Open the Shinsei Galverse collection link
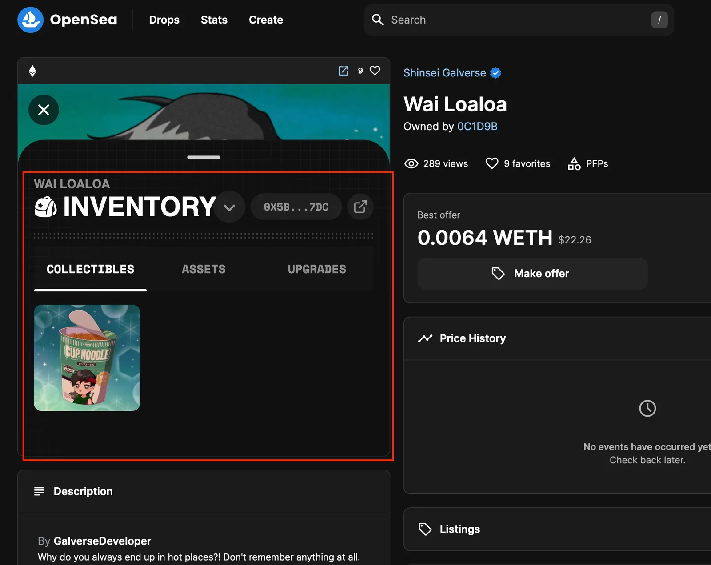The width and height of the screenshot is (711, 565). [445, 73]
